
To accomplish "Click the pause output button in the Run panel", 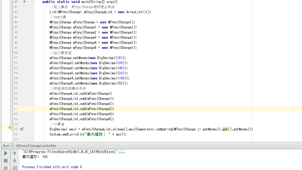I will tap(6, 168).
